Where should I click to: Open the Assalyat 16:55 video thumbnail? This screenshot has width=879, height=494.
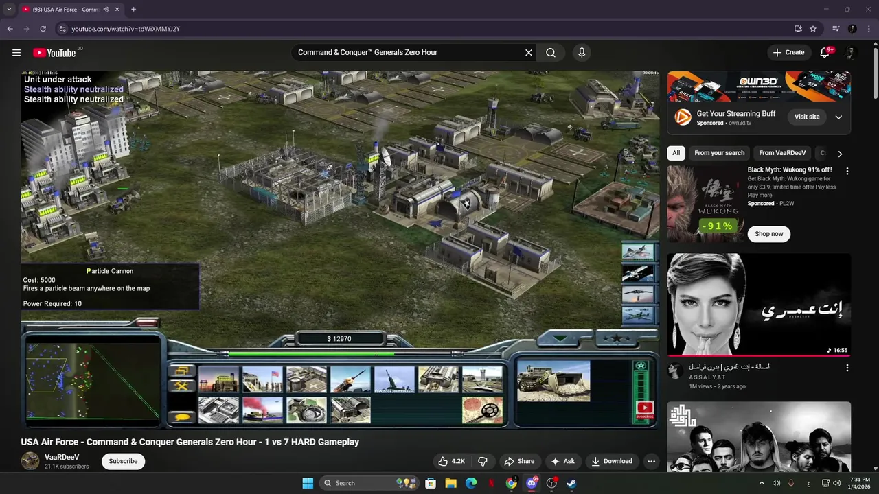tap(759, 305)
